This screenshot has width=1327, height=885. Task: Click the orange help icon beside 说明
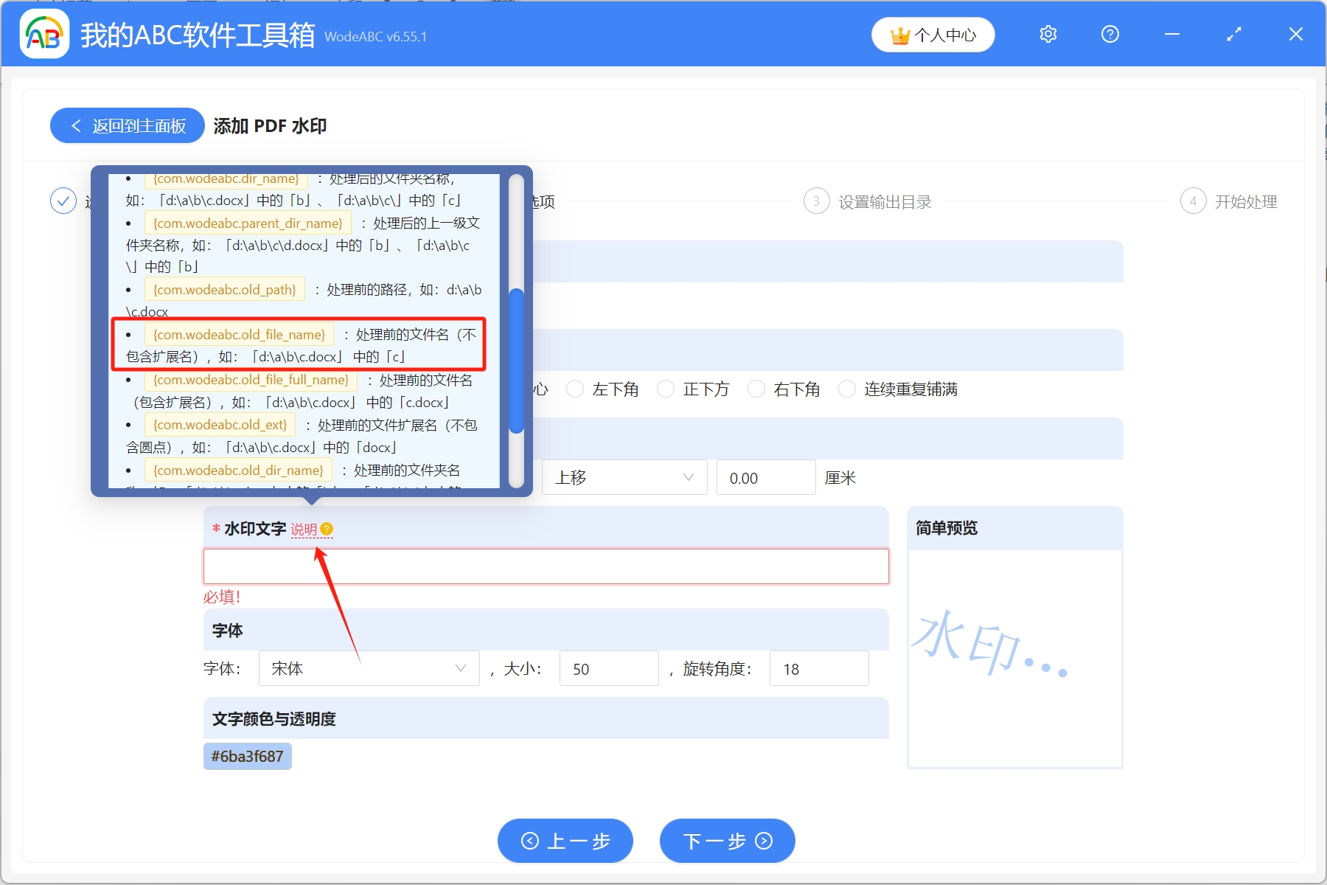coord(327,529)
